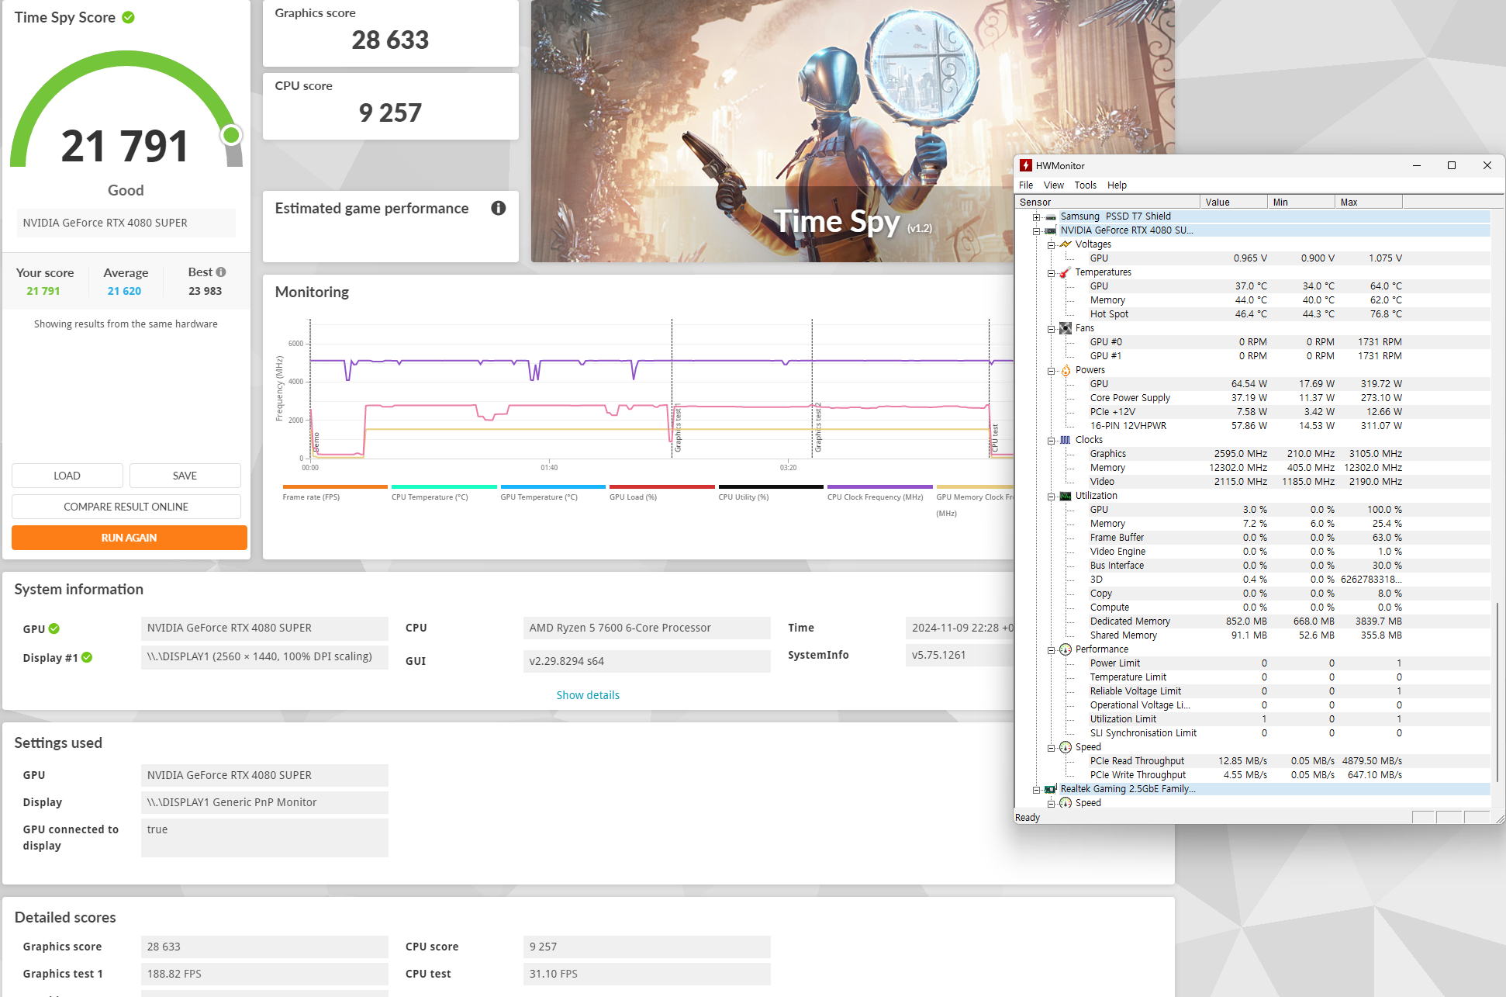This screenshot has height=997, width=1506.
Task: Click the green check icon next to Display #1
Action: pyautogui.click(x=87, y=657)
